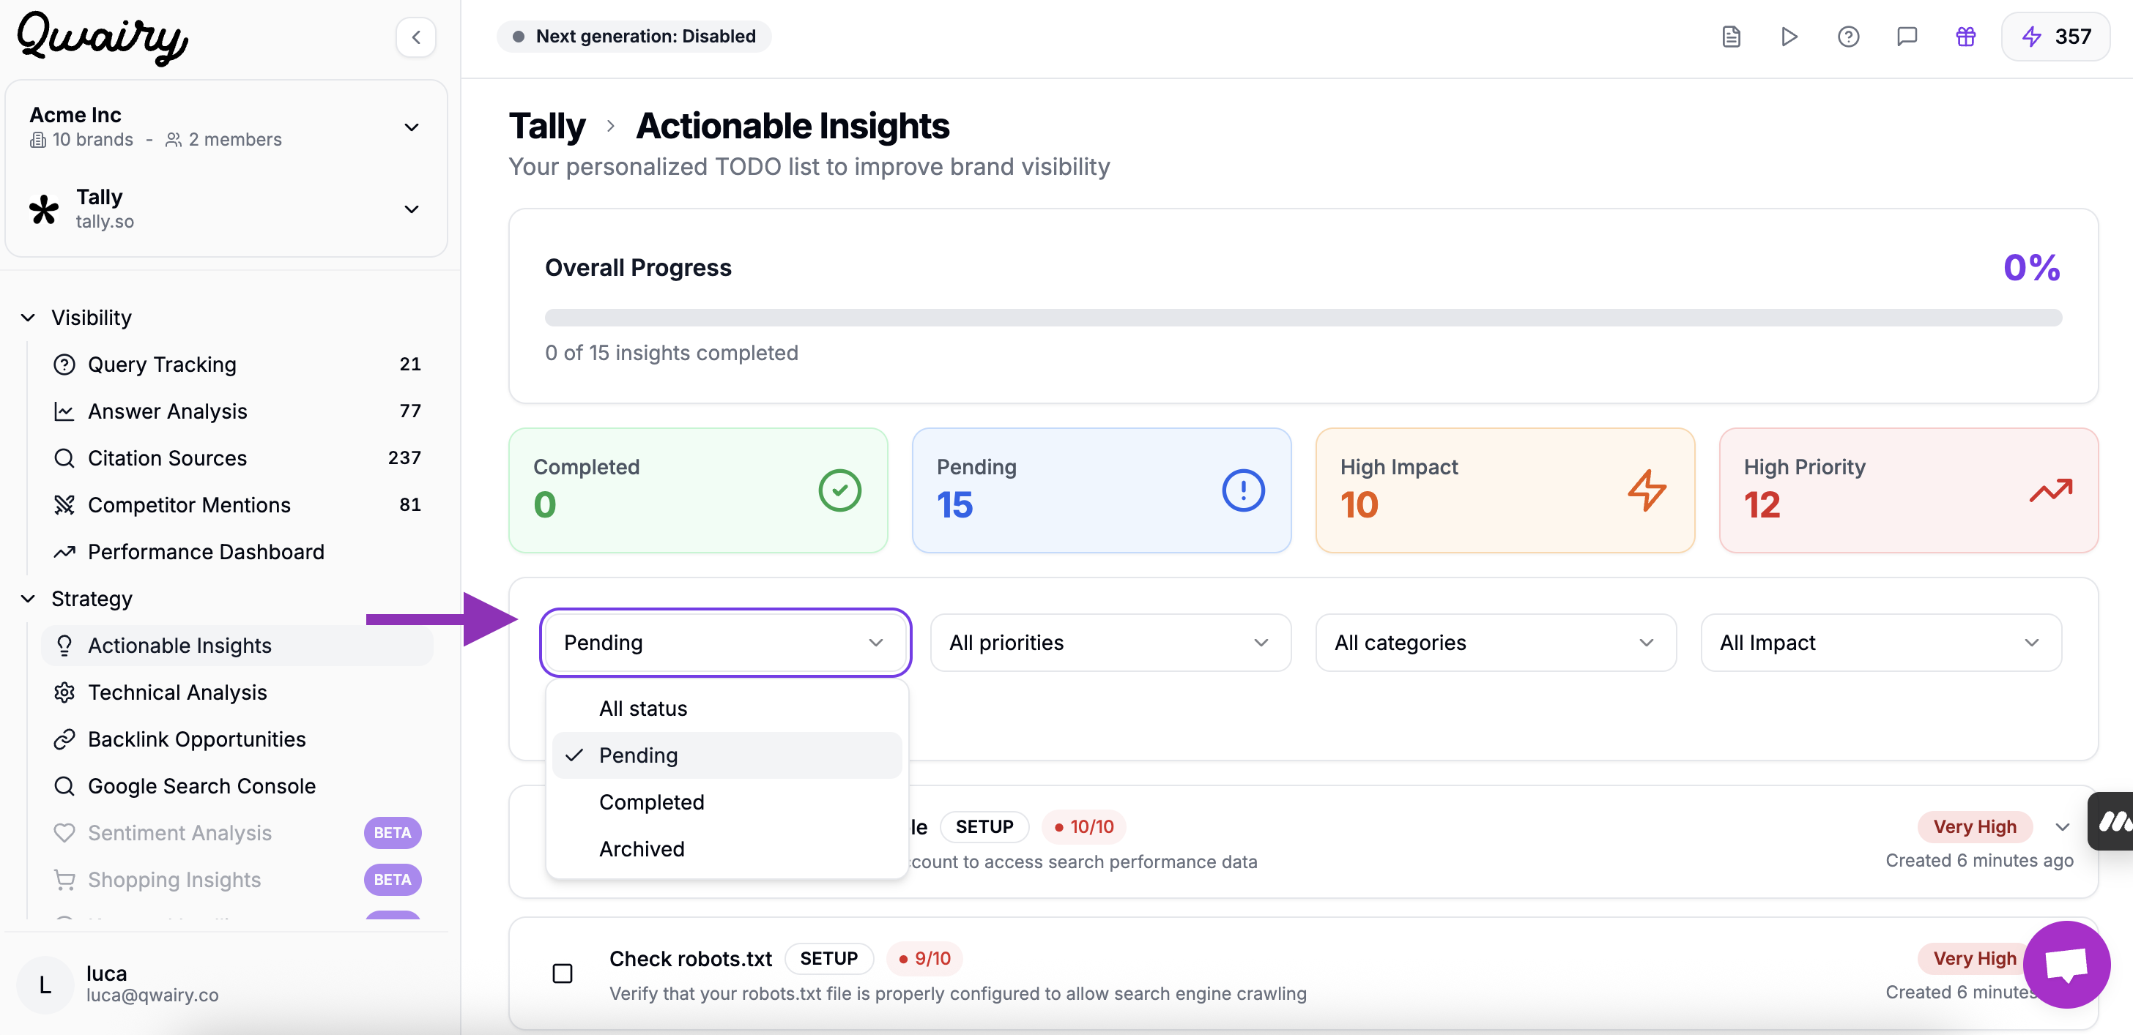Open Sentiment Analysis BETA item
Image resolution: width=2133 pixels, height=1035 pixels.
(x=235, y=833)
